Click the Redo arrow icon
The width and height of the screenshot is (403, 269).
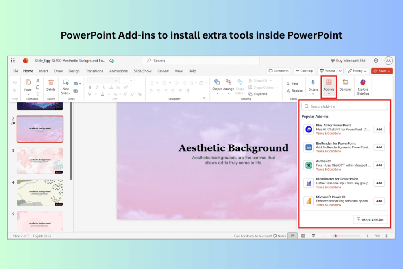pyautogui.click(x=15, y=90)
